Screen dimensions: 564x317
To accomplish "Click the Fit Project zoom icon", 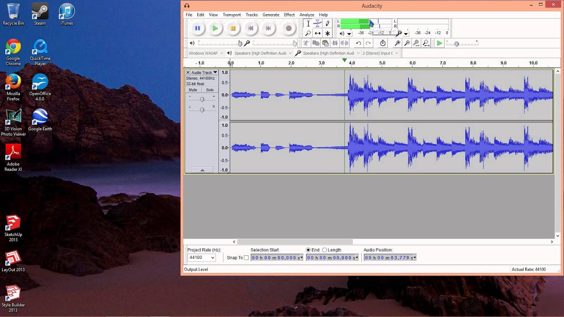I will [x=426, y=43].
